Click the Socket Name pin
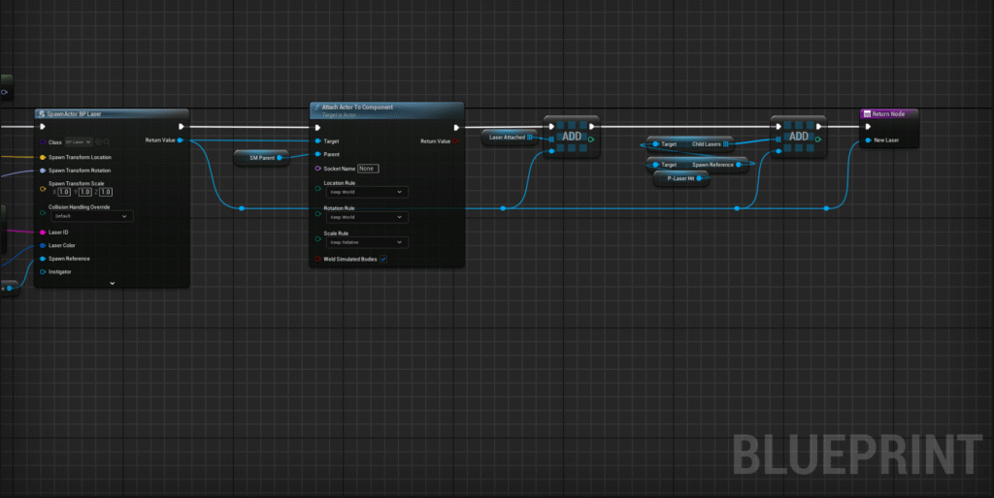 pyautogui.click(x=317, y=169)
